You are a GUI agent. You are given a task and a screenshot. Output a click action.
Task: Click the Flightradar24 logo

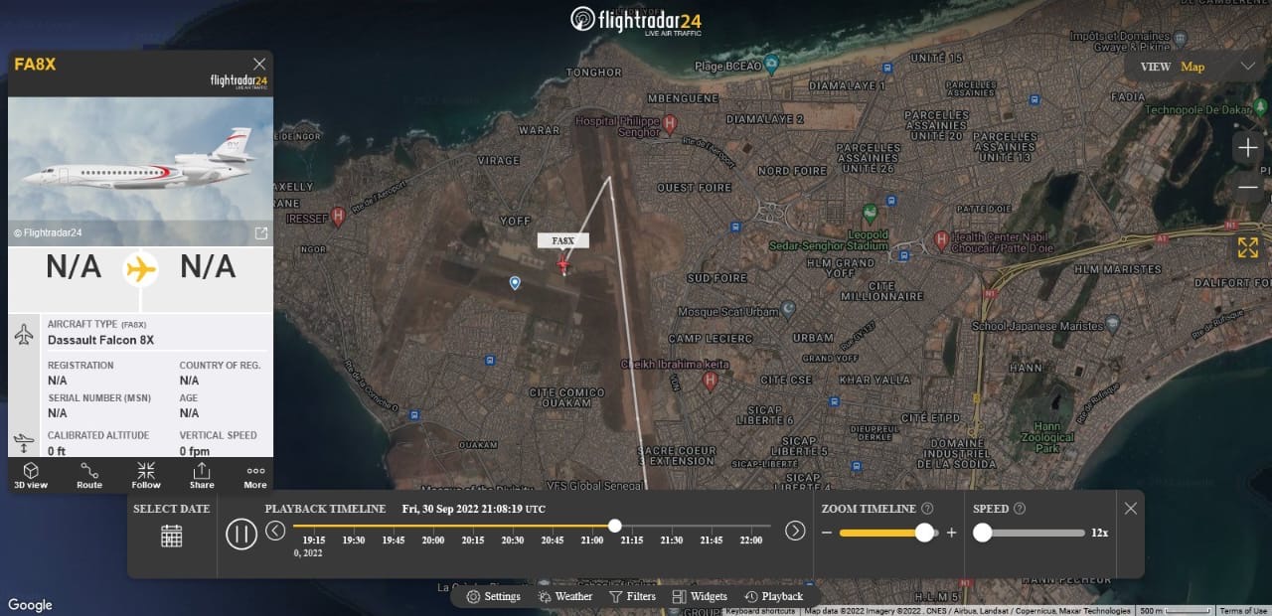[636, 20]
